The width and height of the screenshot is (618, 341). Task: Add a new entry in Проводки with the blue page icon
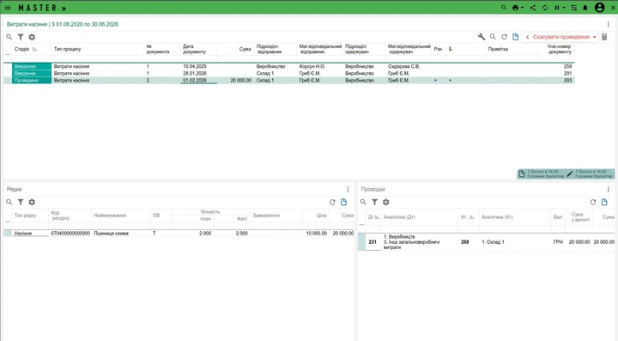pyautogui.click(x=604, y=202)
